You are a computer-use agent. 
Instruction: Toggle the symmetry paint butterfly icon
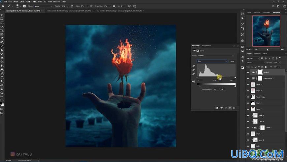click(134, 6)
